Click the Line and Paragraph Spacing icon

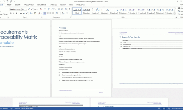click(x=57, y=13)
